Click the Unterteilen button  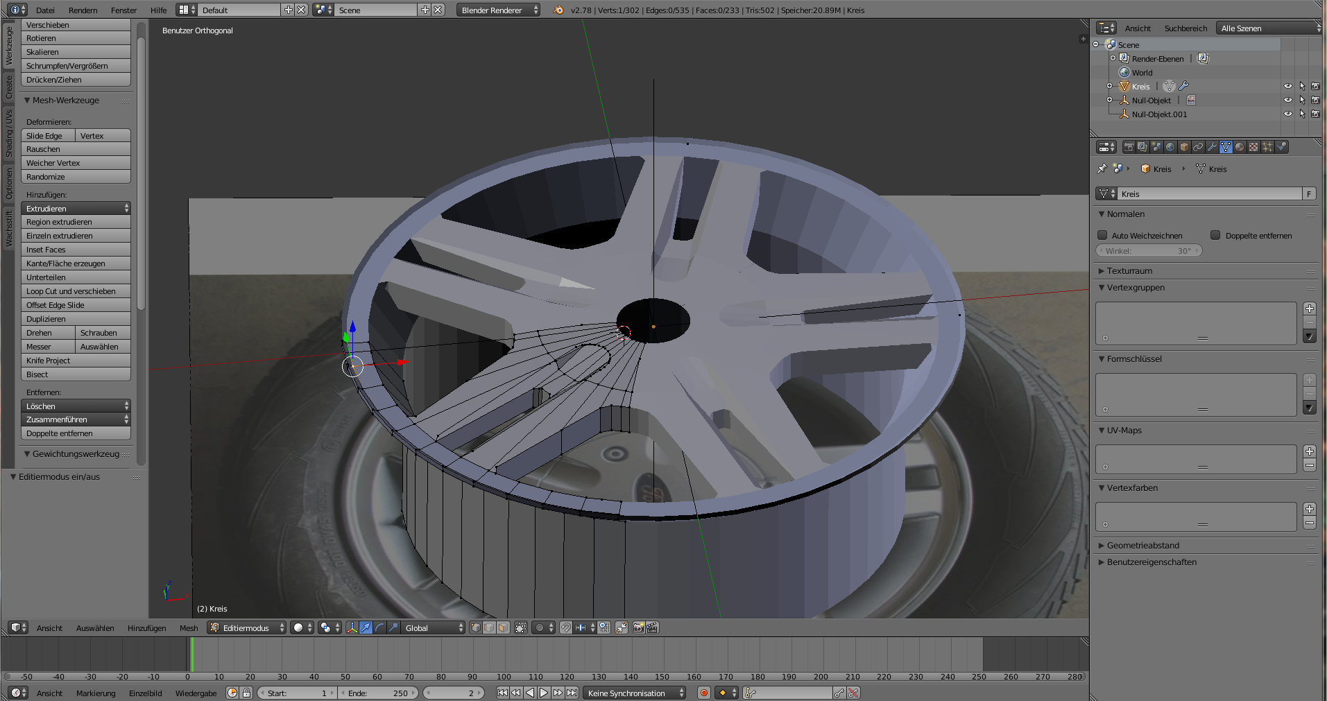[x=75, y=277]
